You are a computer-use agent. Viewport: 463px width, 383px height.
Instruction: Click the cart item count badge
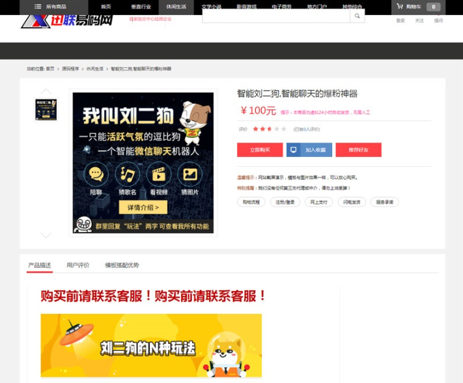434,7
